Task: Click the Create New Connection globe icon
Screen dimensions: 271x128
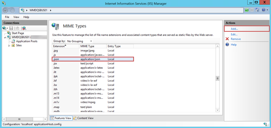Action: [5, 28]
